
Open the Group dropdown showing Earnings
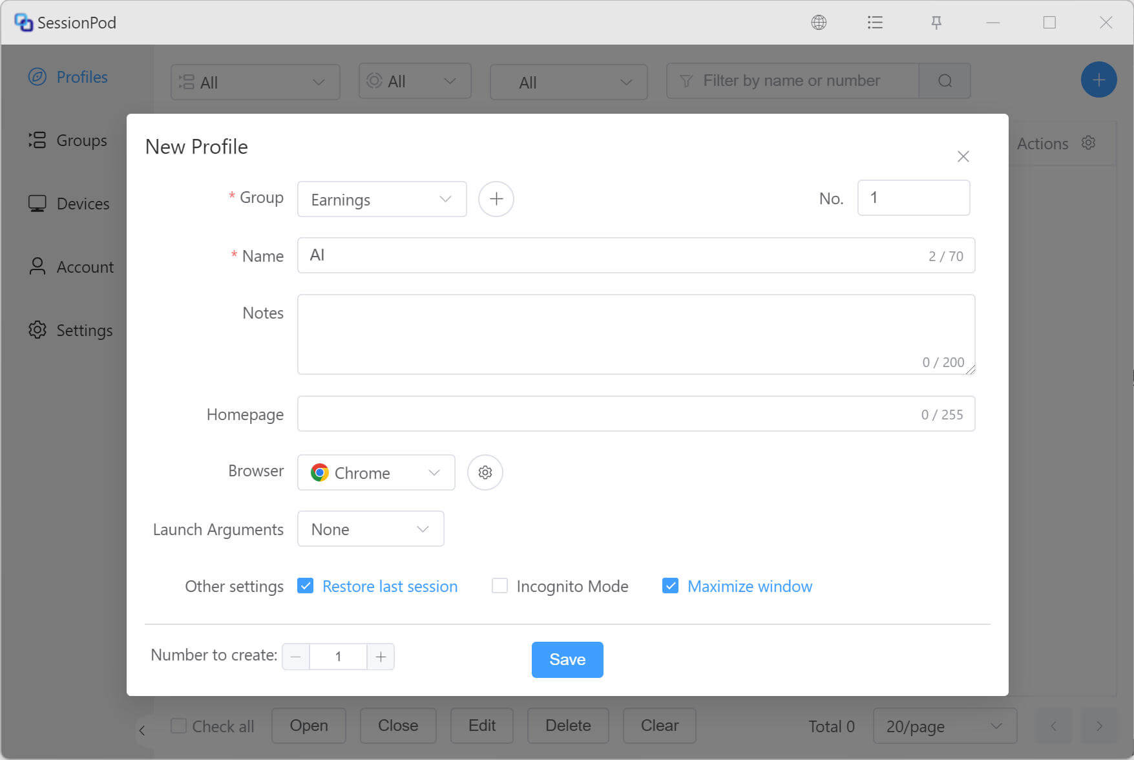[382, 199]
